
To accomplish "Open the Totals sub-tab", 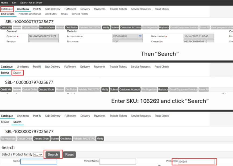I will tap(64, 14).
